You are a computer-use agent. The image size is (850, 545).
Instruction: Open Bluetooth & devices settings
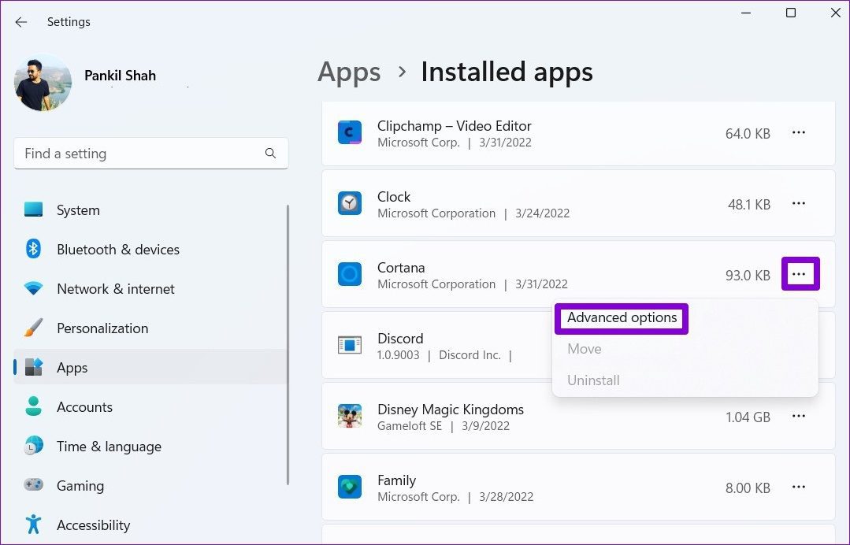click(117, 250)
